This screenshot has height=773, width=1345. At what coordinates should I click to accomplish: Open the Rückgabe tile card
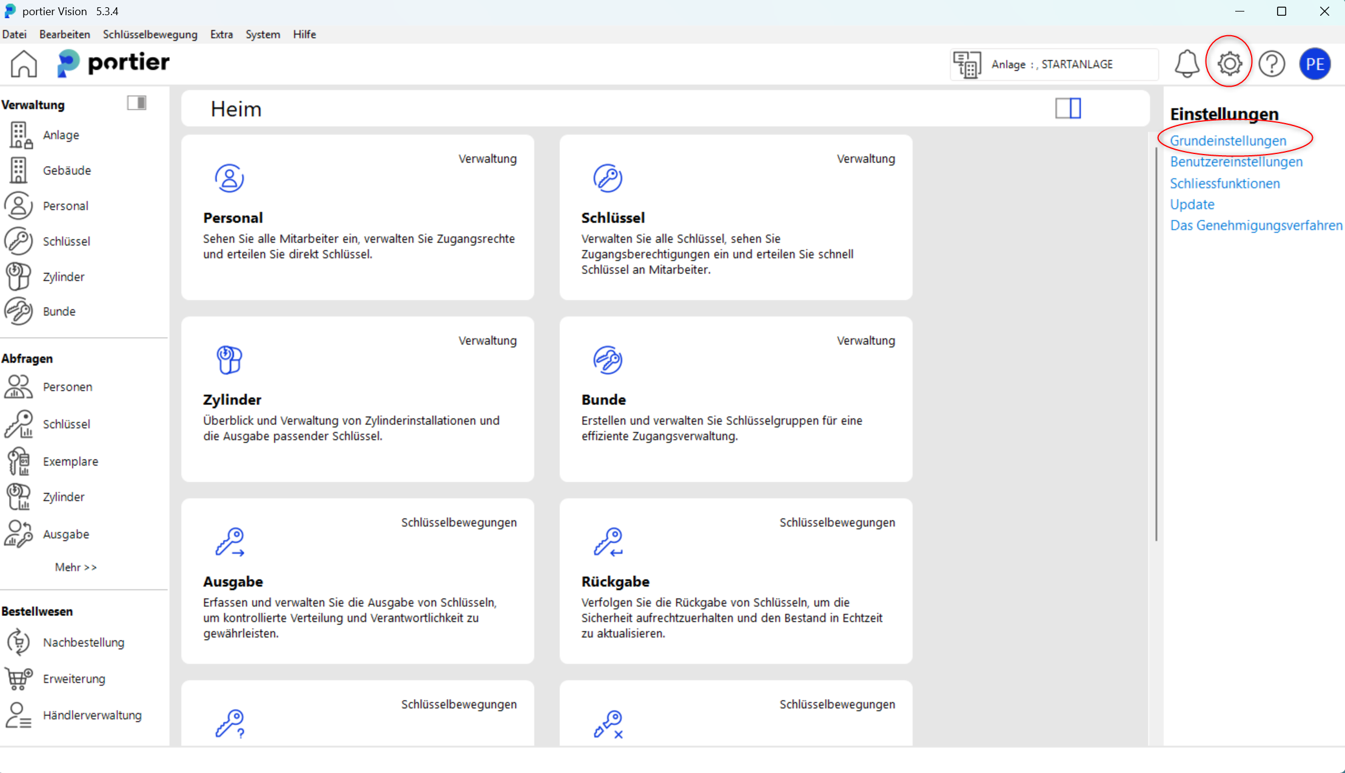735,581
